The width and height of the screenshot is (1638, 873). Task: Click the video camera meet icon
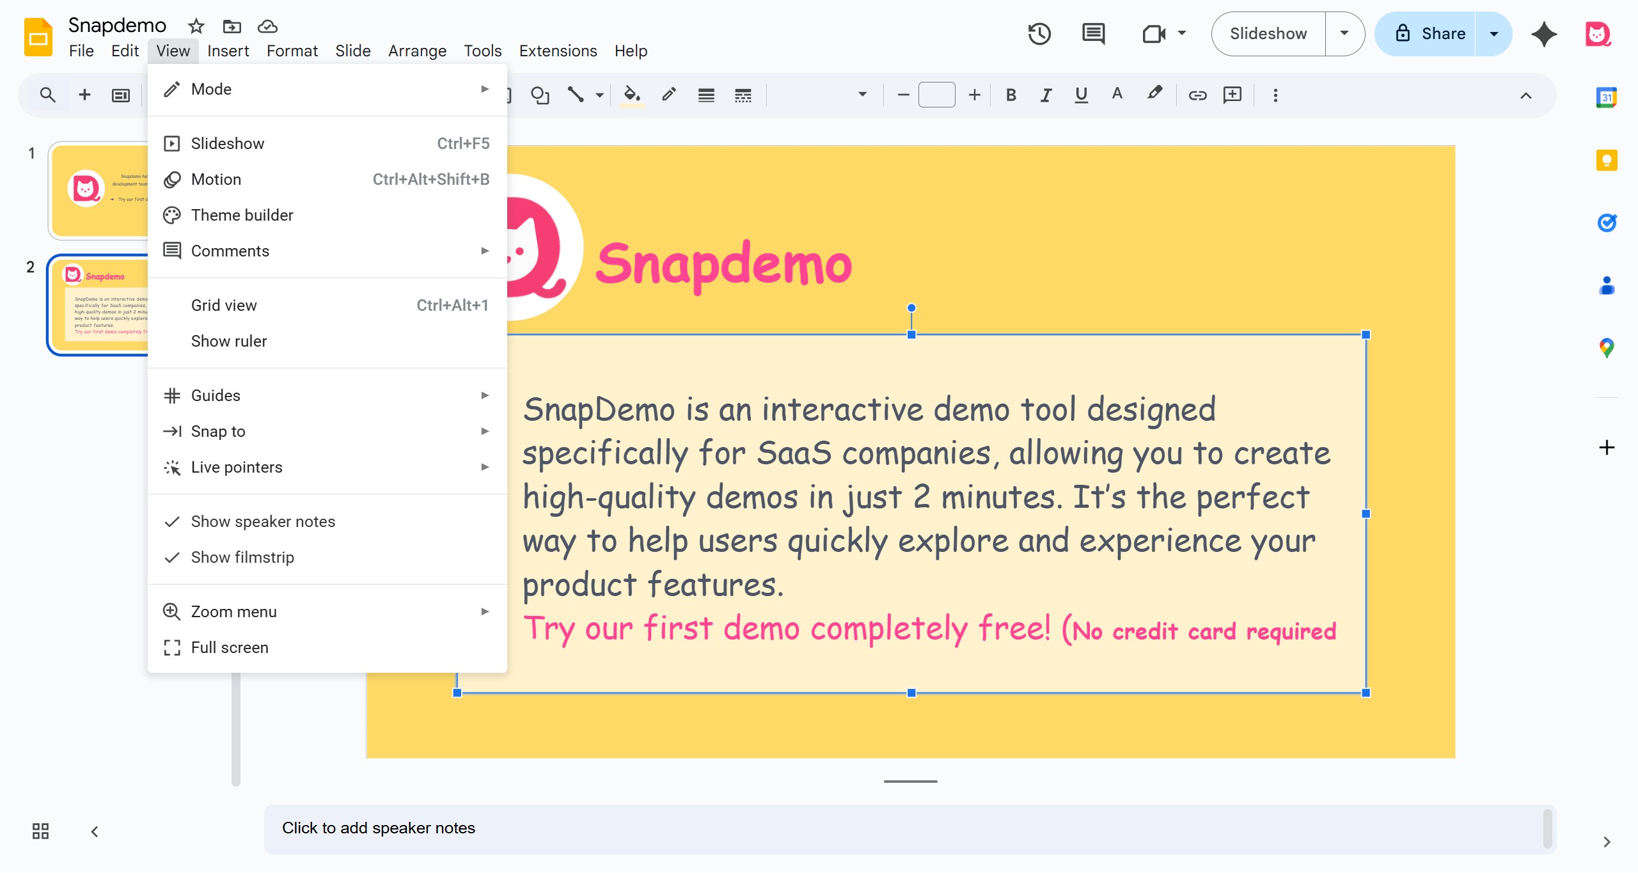click(x=1154, y=34)
